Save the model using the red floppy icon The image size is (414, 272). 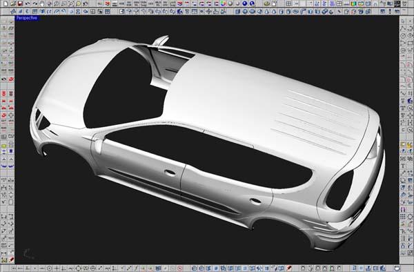pyautogui.click(x=20, y=3)
